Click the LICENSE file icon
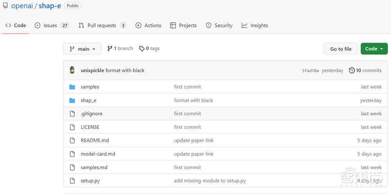 72,127
